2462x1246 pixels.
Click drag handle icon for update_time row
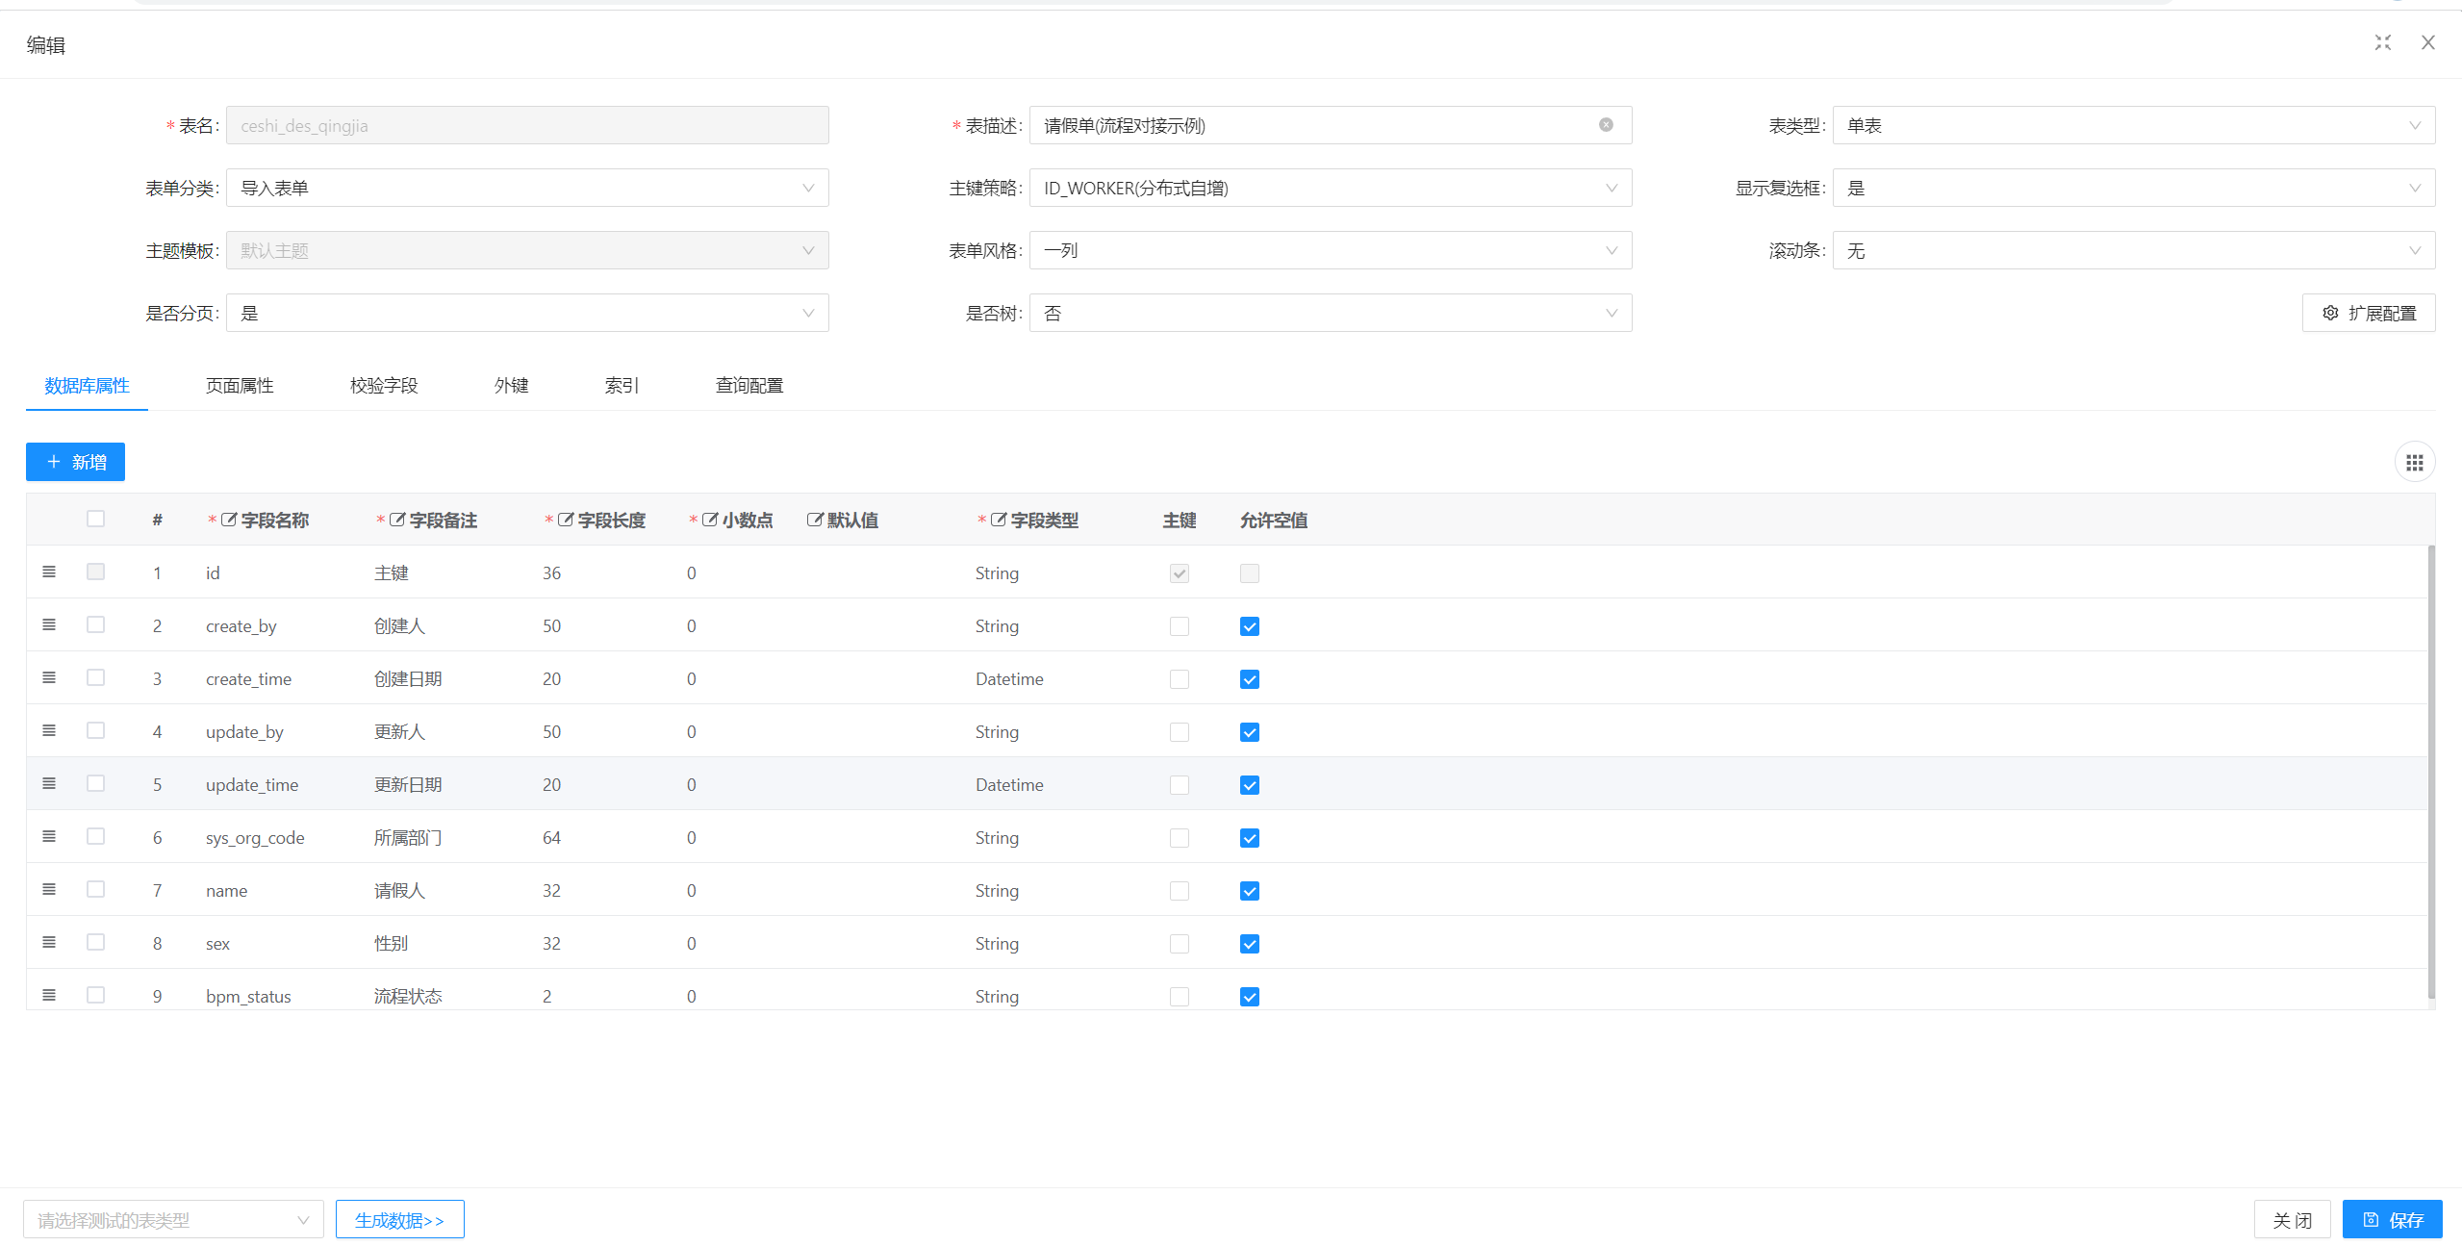pyautogui.click(x=49, y=784)
